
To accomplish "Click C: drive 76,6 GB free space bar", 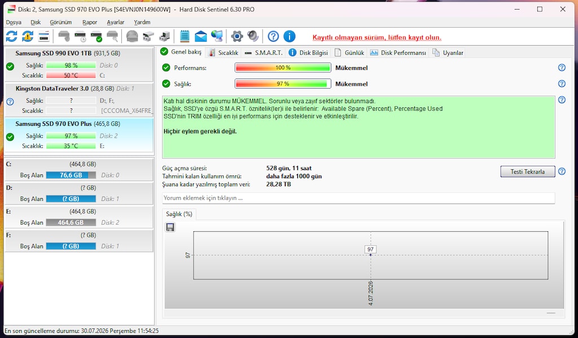I will (71, 175).
